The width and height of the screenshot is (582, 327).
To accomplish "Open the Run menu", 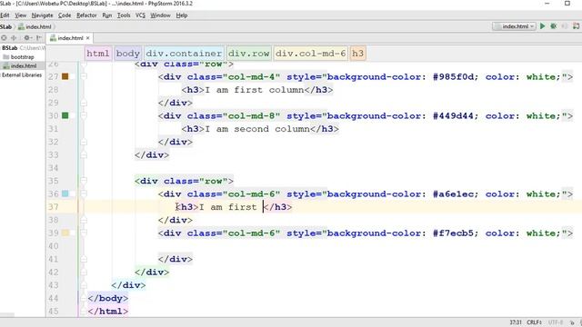I will [107, 15].
